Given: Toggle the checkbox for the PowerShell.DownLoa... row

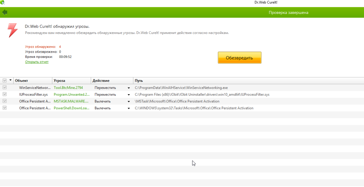Looking at the screenshot, I should [5, 108].
